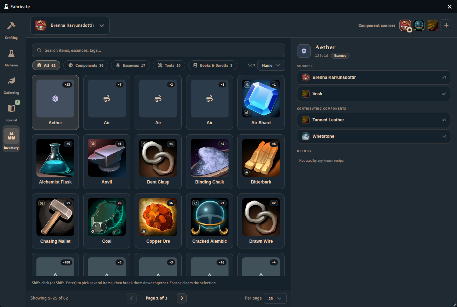Select the Alchemist Flask item
The image size is (457, 307).
tap(55, 162)
